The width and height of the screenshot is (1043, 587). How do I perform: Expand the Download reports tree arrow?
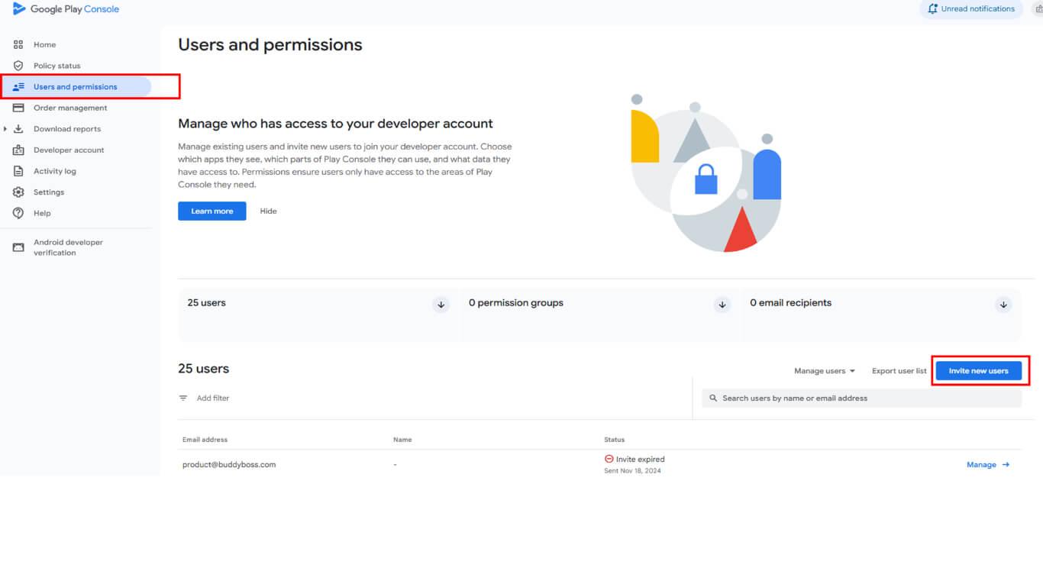pos(5,129)
